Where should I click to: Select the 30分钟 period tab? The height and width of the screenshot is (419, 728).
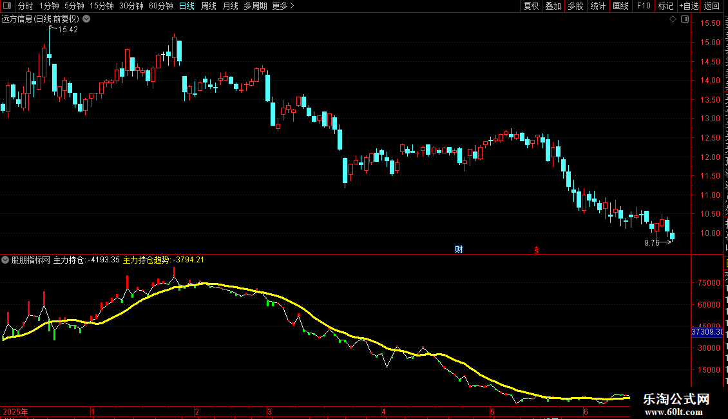pyautogui.click(x=131, y=6)
